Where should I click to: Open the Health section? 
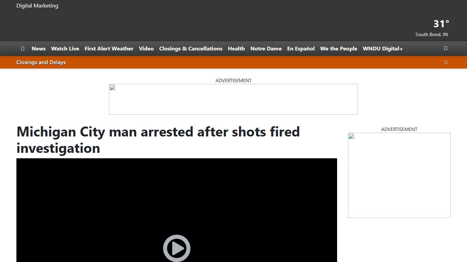(x=236, y=48)
